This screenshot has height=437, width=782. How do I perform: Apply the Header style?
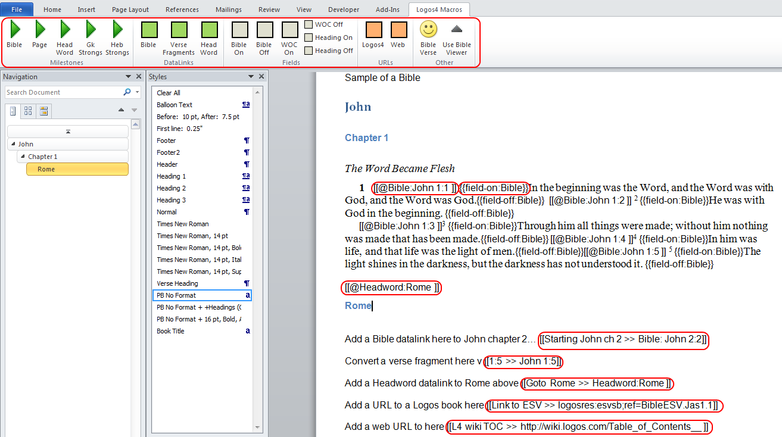point(202,164)
